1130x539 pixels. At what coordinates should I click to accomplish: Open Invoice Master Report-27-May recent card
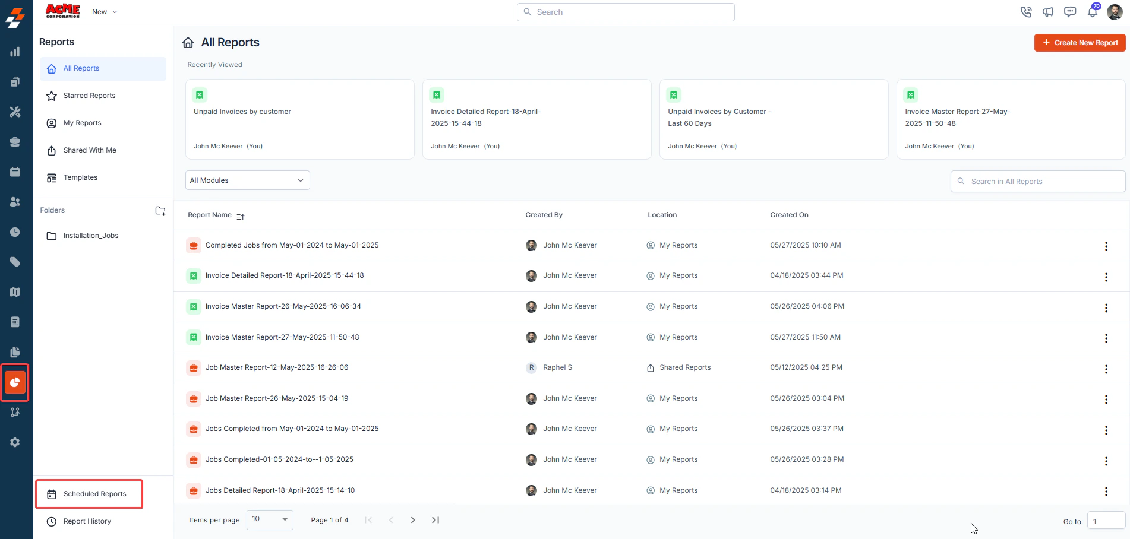tap(1011, 119)
